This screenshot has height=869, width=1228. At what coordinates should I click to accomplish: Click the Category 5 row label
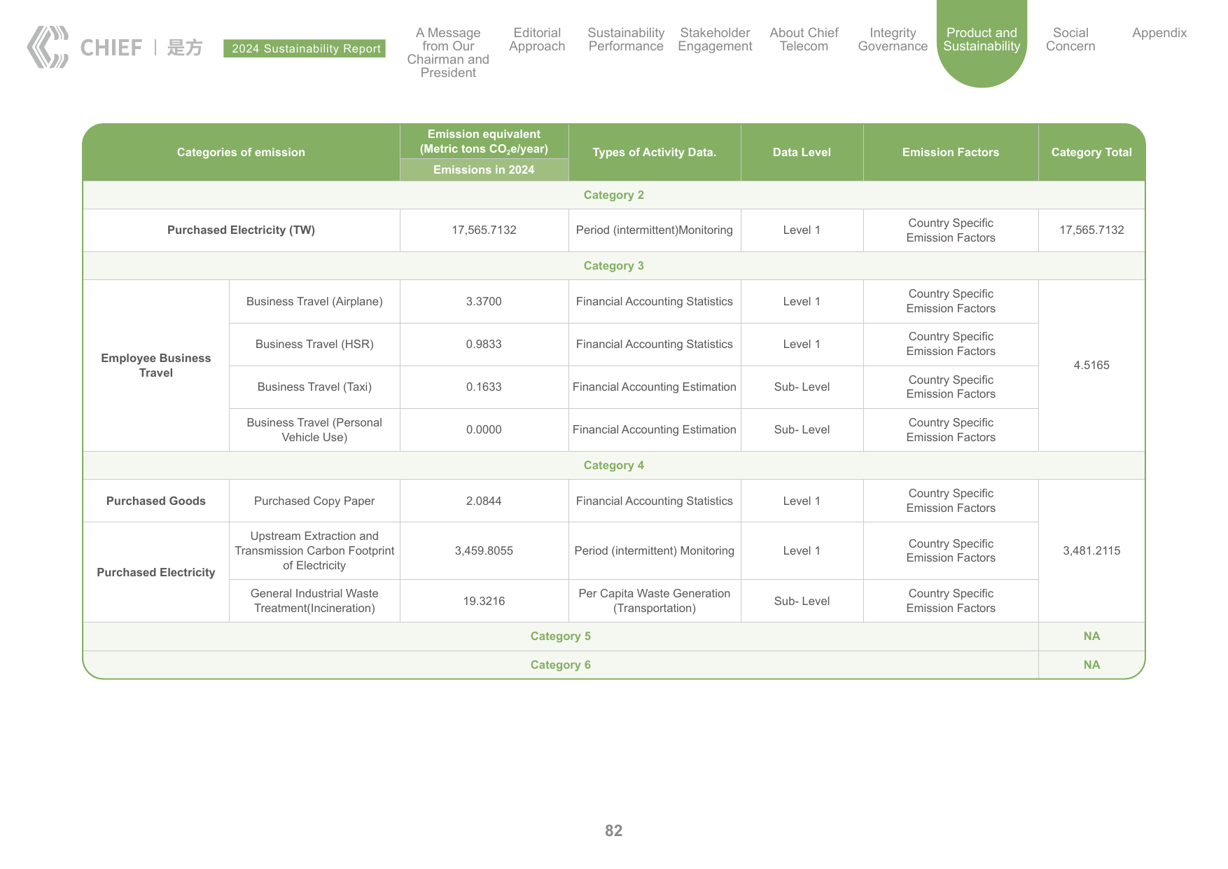560,637
